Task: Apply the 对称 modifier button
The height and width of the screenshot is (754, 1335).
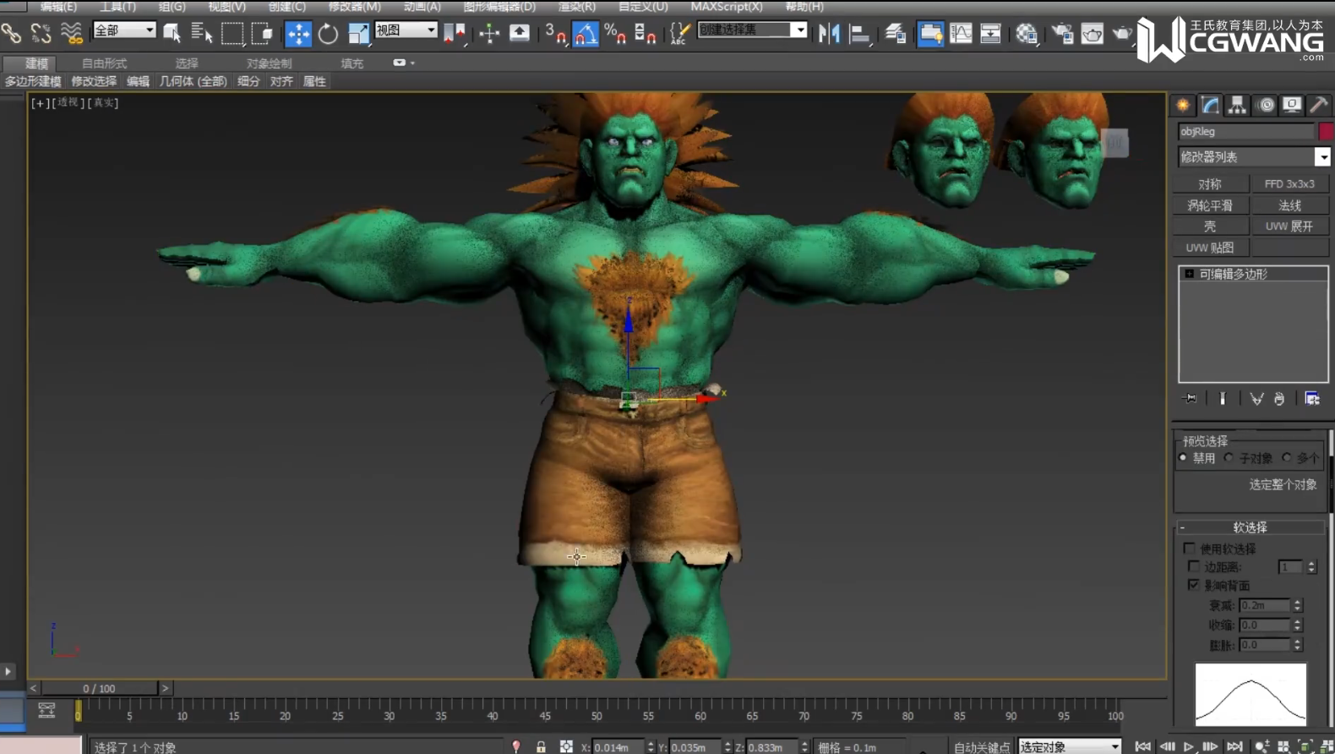Action: 1210,184
